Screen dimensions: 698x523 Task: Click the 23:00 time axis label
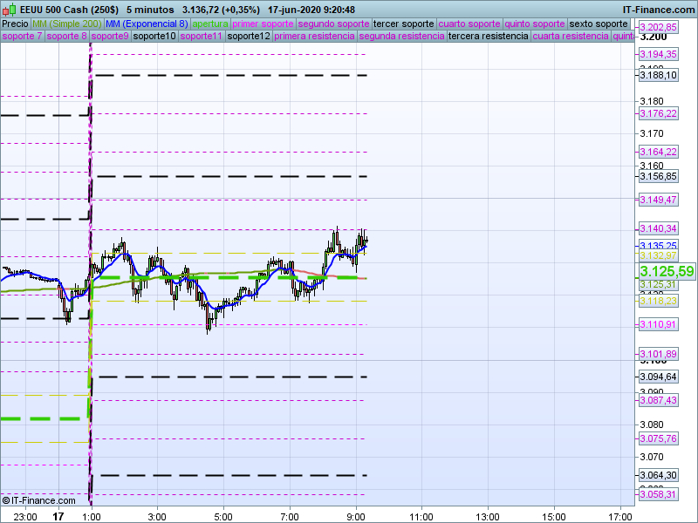coord(25,517)
